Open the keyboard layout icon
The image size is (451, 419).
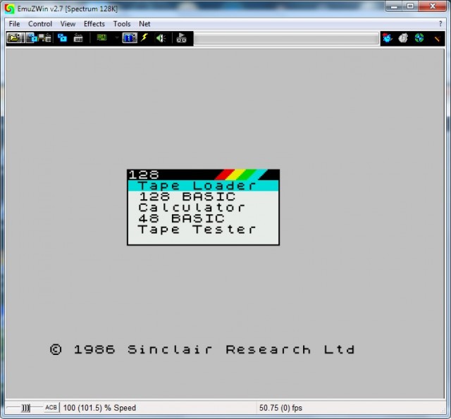tap(78, 38)
